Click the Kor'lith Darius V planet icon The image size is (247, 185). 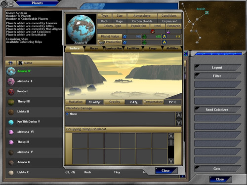pyautogui.click(x=11, y=122)
